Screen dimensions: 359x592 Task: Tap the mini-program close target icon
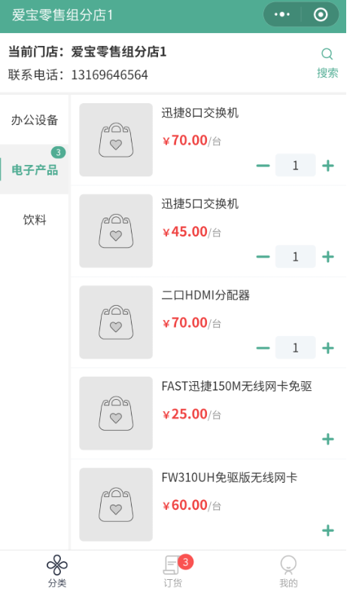[321, 15]
